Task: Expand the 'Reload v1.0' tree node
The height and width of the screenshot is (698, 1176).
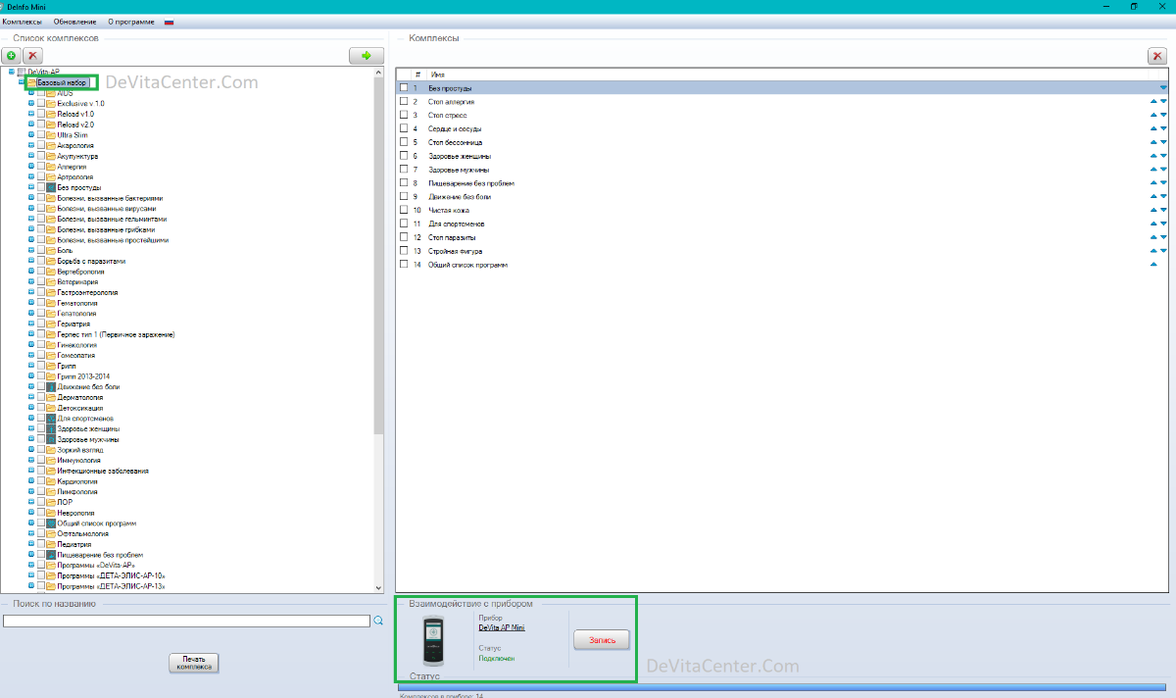Action: click(30, 114)
